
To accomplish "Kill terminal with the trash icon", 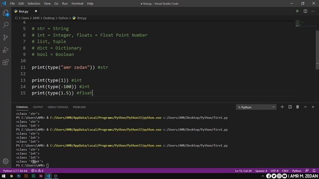I will 298,107.
